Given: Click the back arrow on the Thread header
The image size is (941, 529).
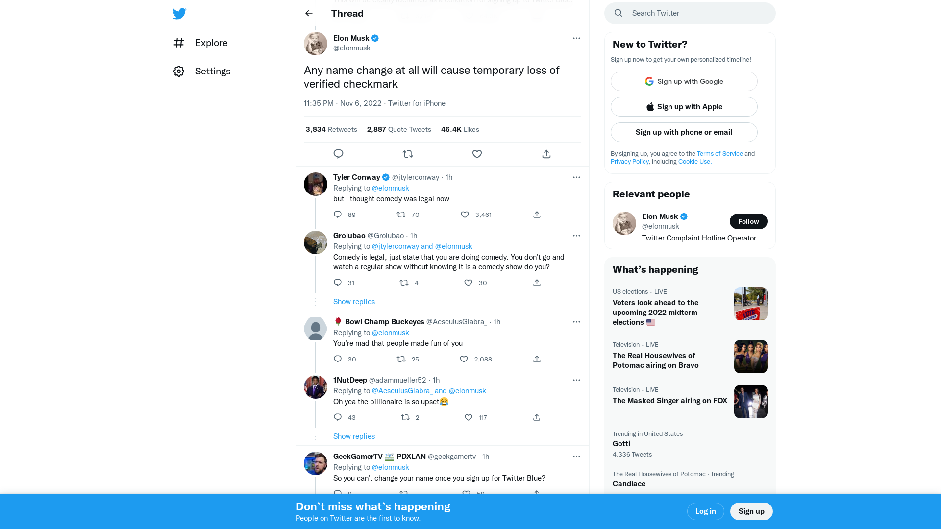Looking at the screenshot, I should pos(308,13).
